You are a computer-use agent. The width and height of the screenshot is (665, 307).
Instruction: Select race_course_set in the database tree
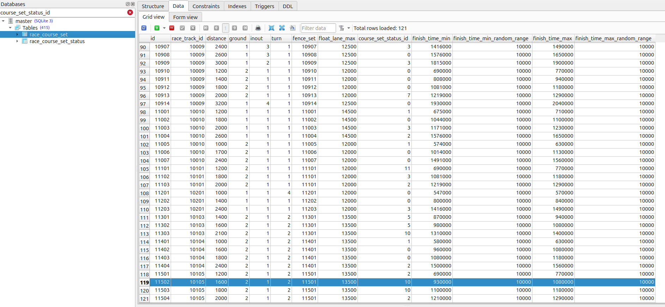[49, 34]
